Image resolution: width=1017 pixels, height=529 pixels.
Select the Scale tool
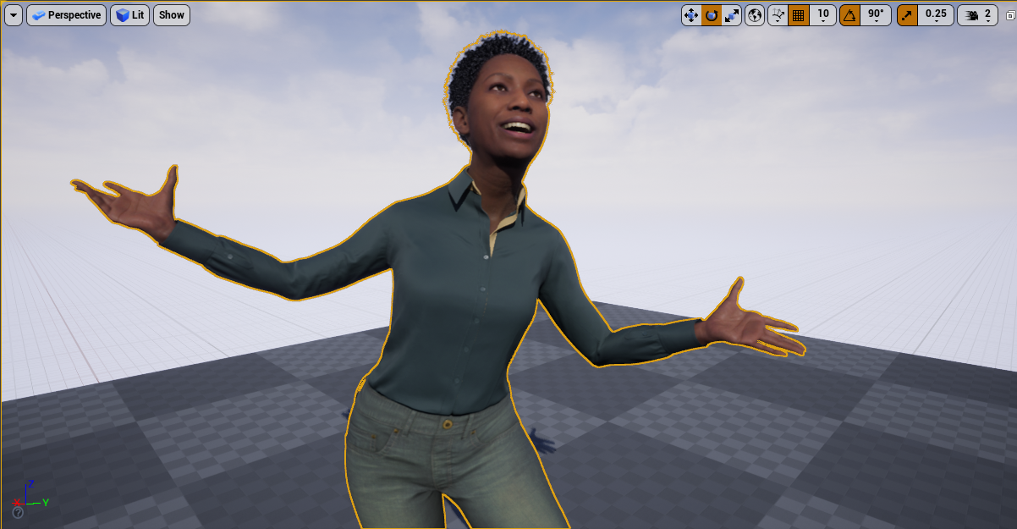pyautogui.click(x=733, y=14)
